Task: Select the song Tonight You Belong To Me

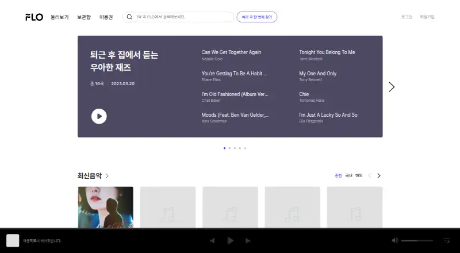Action: 327,52
